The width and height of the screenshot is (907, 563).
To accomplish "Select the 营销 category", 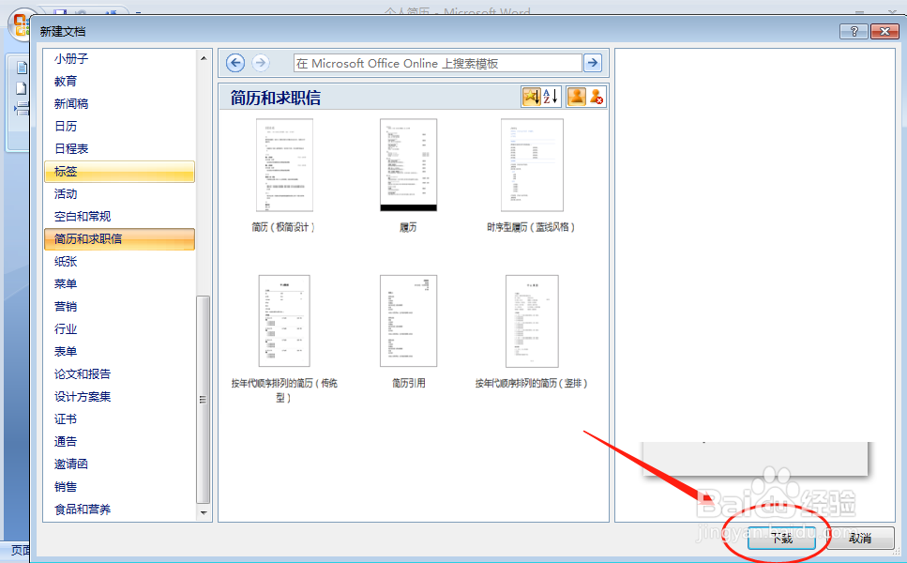I will [120, 307].
